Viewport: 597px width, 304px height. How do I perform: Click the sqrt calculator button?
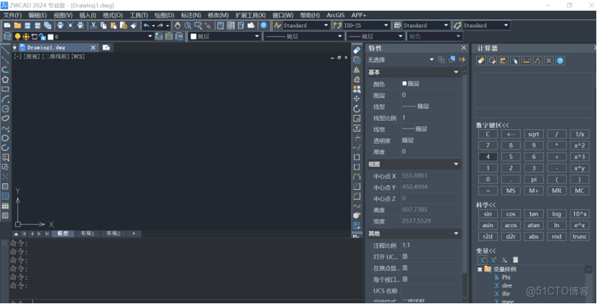click(534, 134)
